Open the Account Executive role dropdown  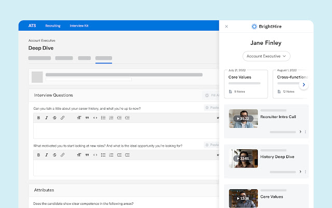[x=266, y=56]
